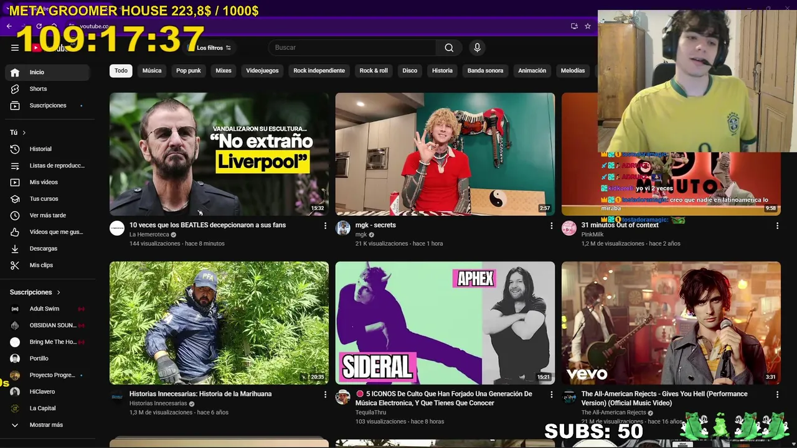
Task: Select the Rock independiente chip
Action: pyautogui.click(x=319, y=71)
